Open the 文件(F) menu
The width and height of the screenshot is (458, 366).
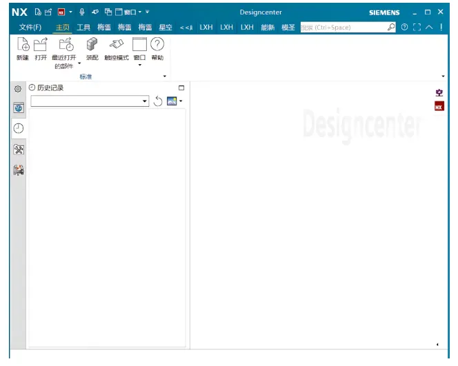coord(30,28)
